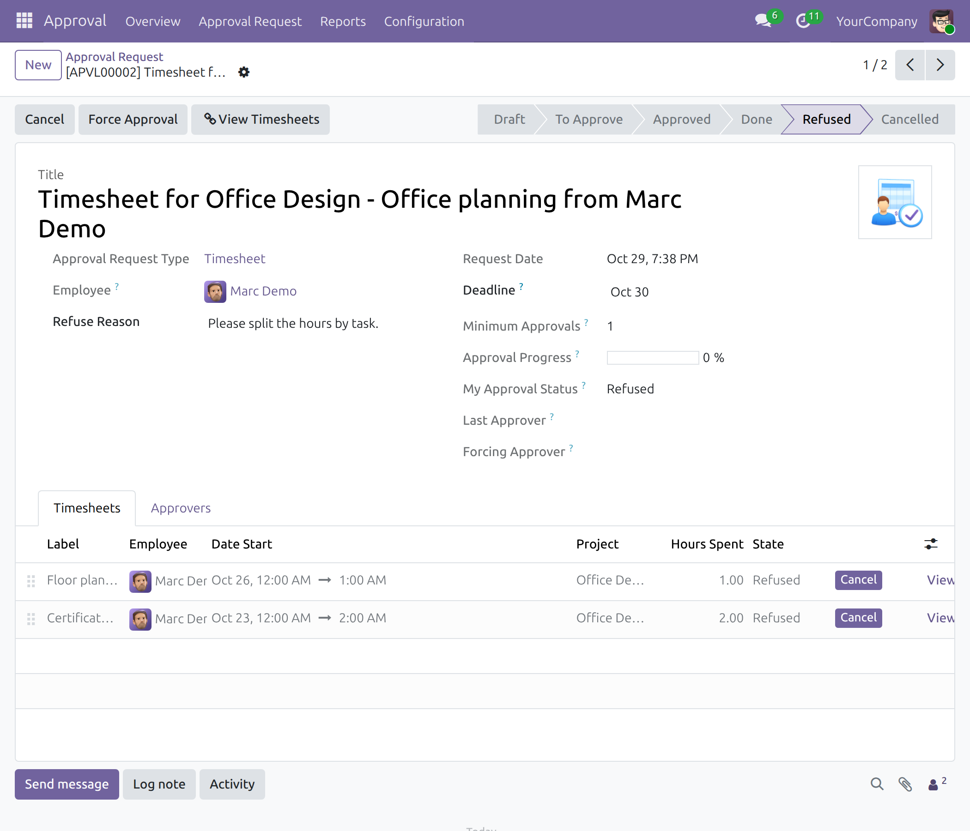Cancel the Certificat timesheet row

(858, 618)
